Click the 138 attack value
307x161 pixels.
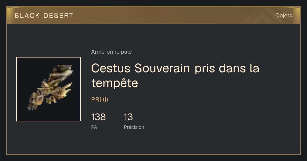click(x=98, y=117)
